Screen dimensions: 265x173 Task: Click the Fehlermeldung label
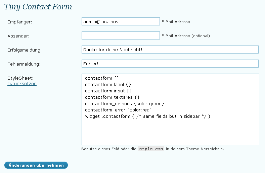click(24, 64)
